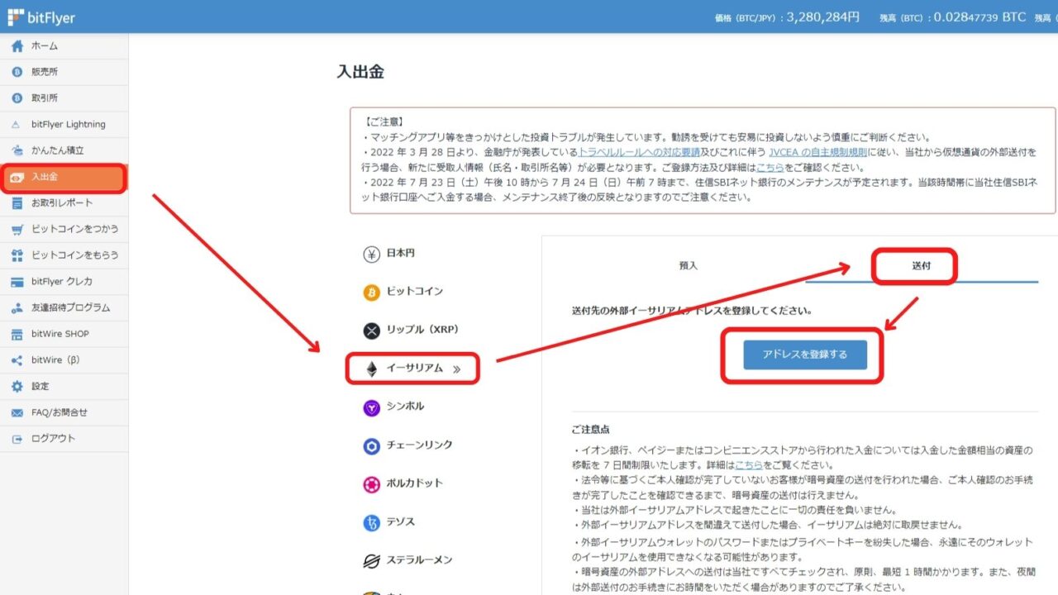Click the Stellar Lumens coin icon
The height and width of the screenshot is (595, 1058).
tap(372, 561)
